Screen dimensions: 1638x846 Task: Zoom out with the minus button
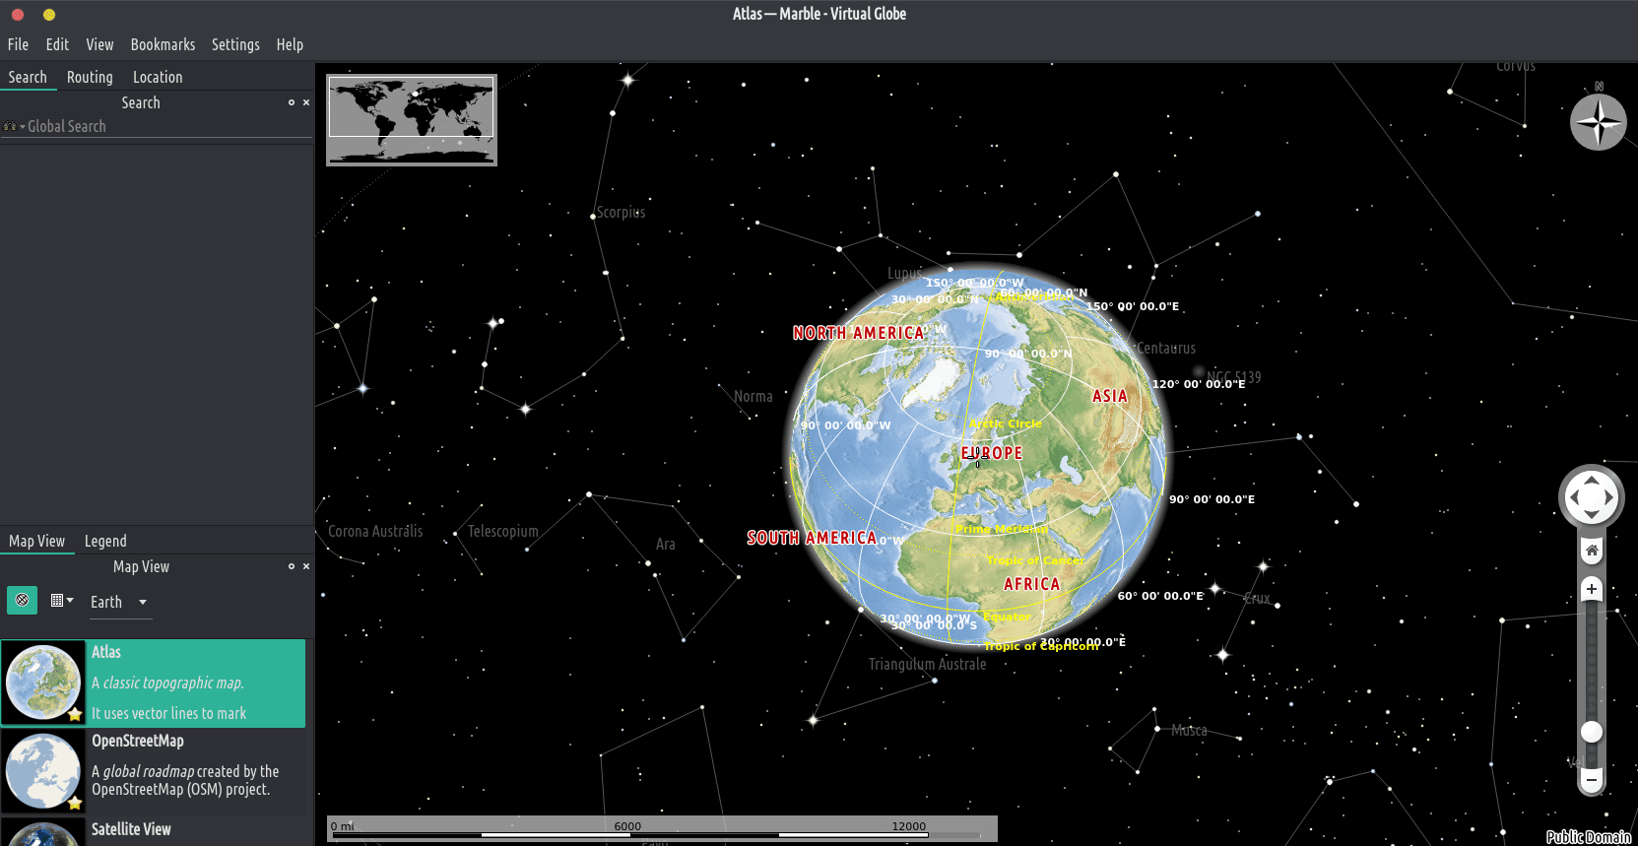pyautogui.click(x=1592, y=780)
